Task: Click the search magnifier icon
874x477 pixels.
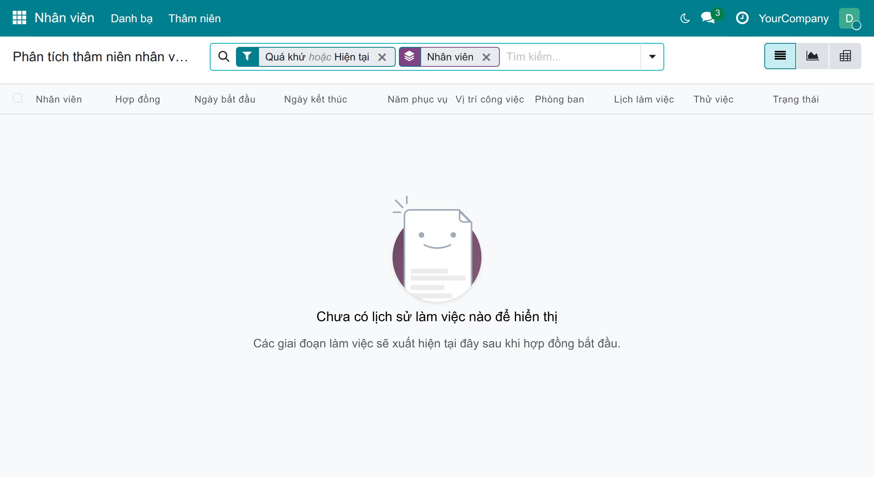Action: pos(224,56)
